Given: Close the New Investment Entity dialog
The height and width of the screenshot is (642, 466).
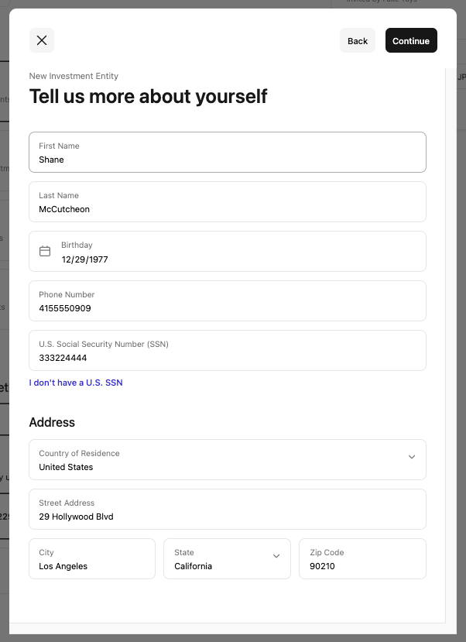Looking at the screenshot, I should tap(42, 40).
